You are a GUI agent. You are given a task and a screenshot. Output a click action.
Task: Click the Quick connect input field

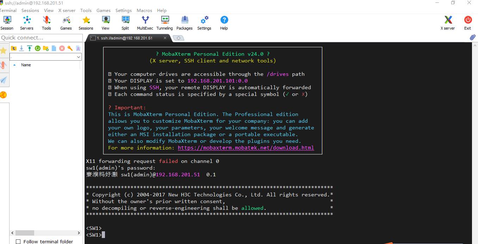(x=41, y=38)
